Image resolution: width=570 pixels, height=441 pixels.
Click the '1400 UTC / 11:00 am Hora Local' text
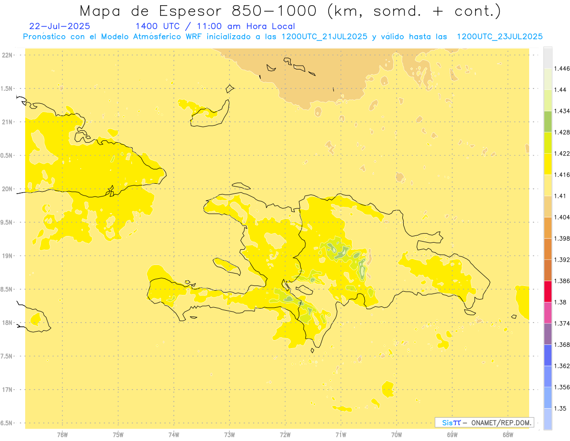pos(215,26)
